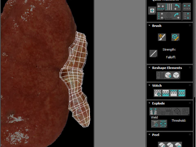
Task: Click Align Vertically to Pivot icon
Action: click(x=161, y=16)
